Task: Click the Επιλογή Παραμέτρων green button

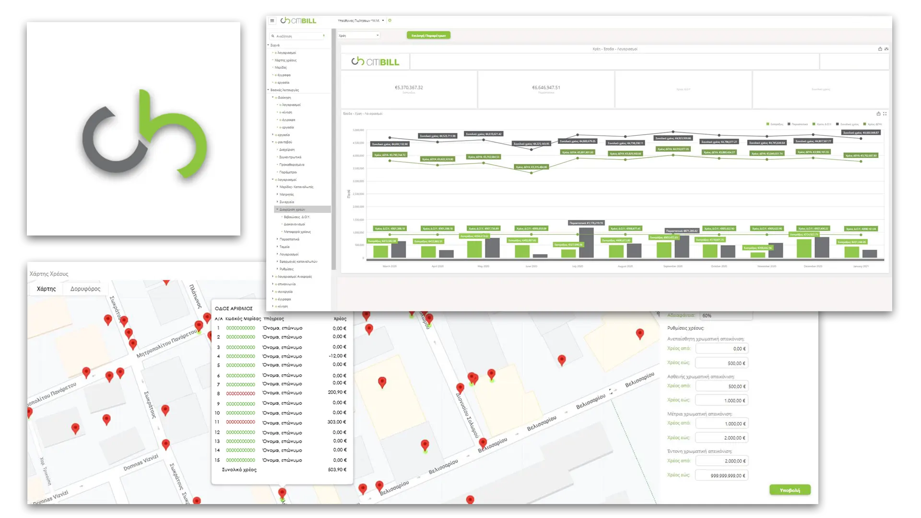Action: [x=428, y=35]
